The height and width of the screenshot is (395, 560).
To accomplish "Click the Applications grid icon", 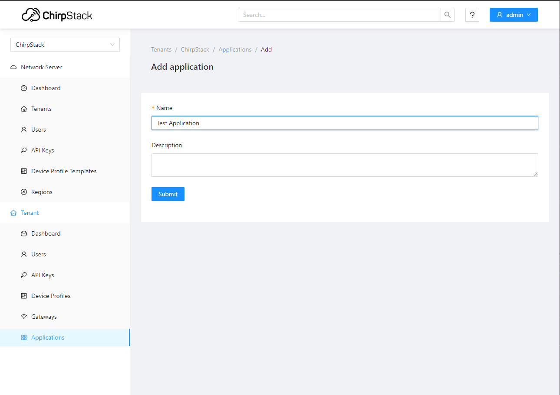I will pos(24,337).
